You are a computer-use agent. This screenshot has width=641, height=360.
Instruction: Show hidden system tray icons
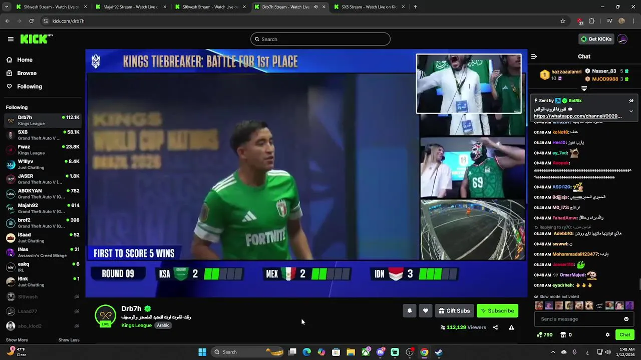pos(553,352)
